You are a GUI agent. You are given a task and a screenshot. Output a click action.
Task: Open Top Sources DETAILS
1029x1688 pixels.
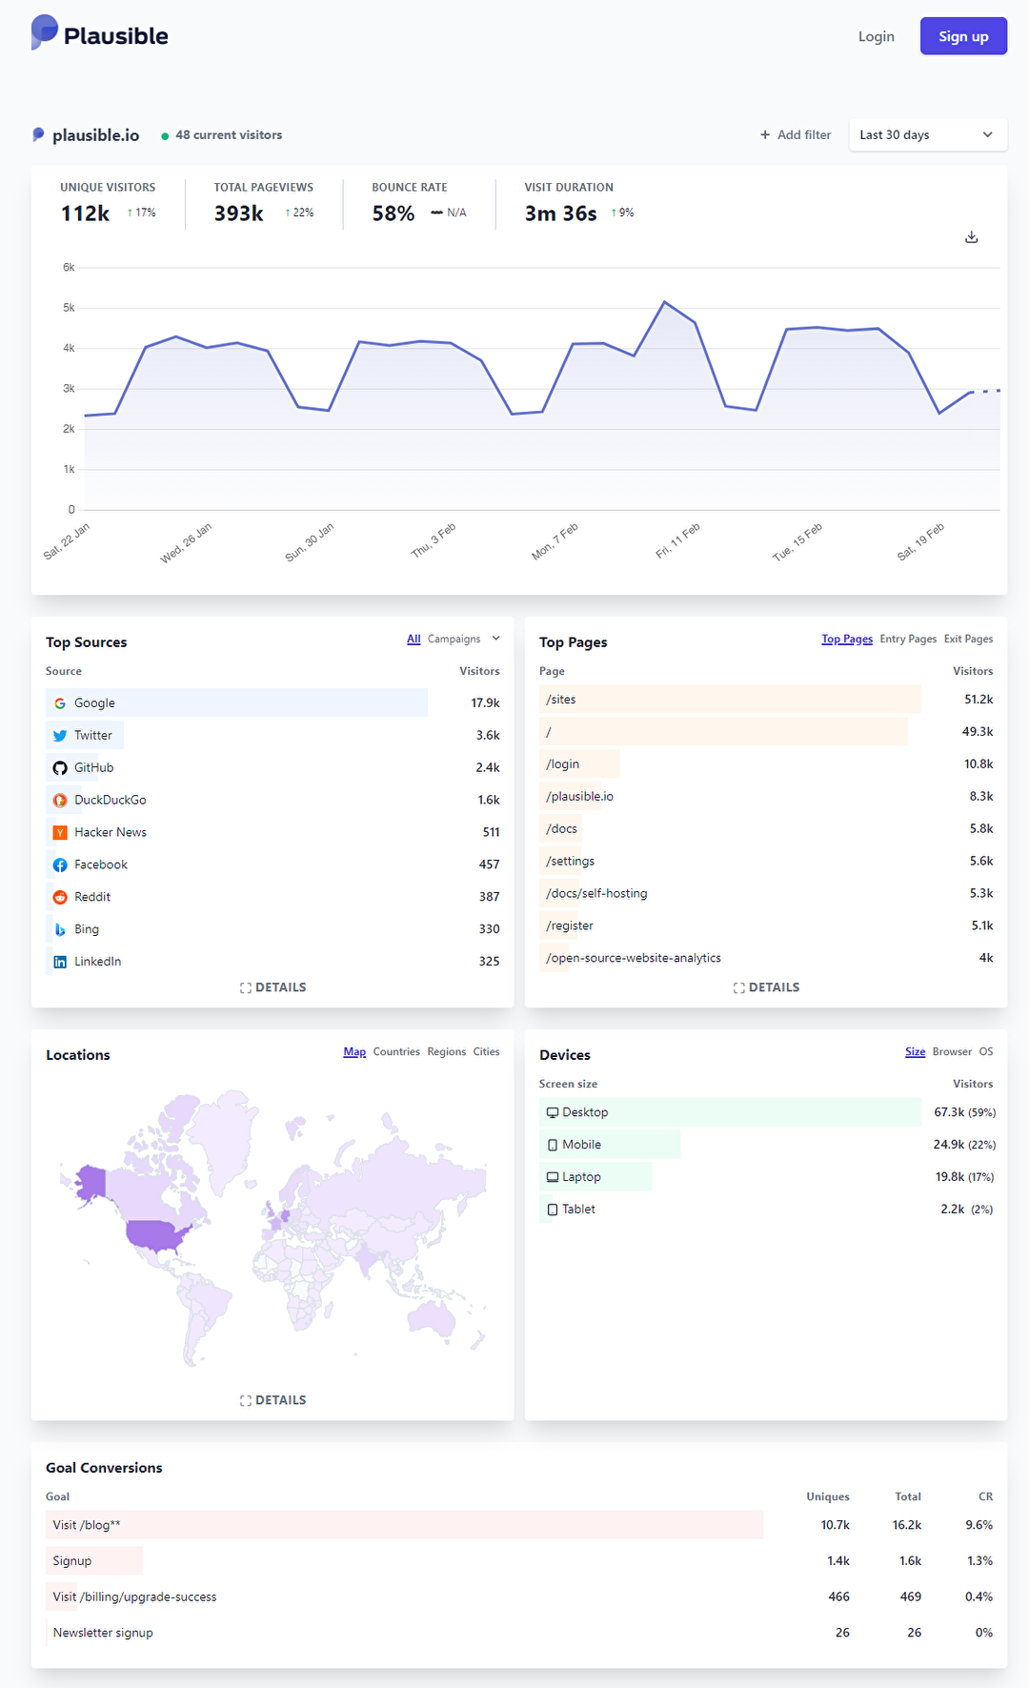[x=273, y=988]
